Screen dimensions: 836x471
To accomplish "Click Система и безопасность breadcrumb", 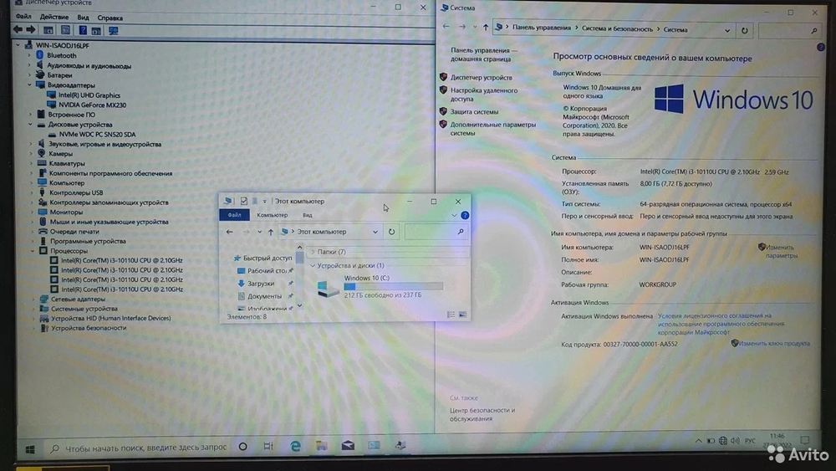I will coord(617,29).
